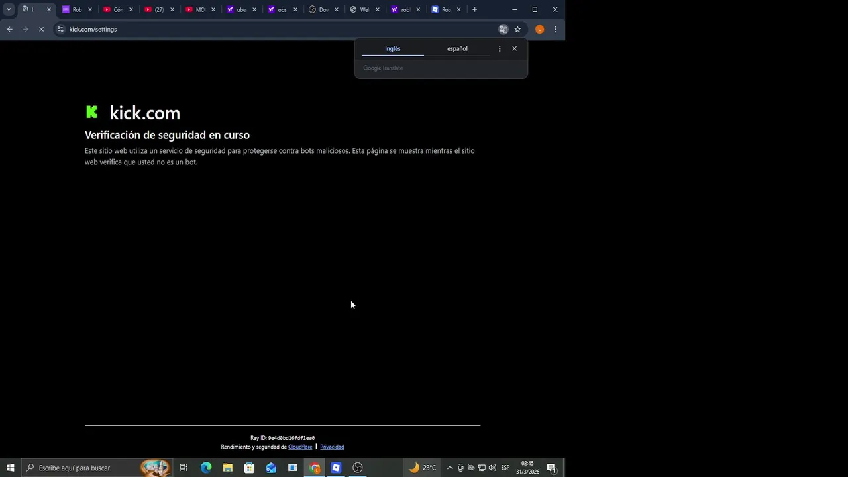Open the blue news app taskbar icon
848x477 pixels.
(292, 468)
